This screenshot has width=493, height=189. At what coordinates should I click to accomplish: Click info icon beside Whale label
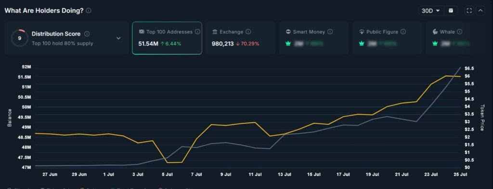[x=460, y=32]
